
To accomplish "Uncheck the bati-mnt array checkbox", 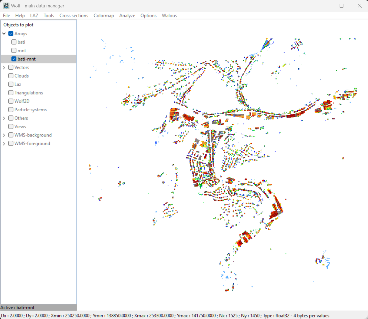I will pos(14,59).
